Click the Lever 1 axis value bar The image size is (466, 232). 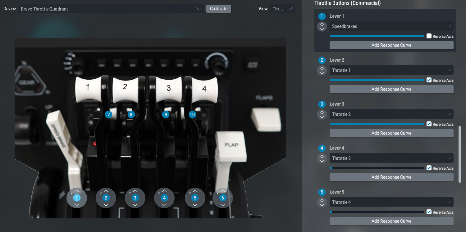tap(377, 36)
